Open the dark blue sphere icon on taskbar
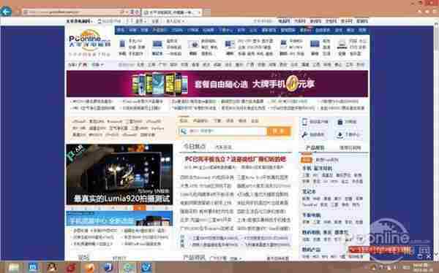Image resolution: width=439 pixels, height=273 pixels. point(108,268)
